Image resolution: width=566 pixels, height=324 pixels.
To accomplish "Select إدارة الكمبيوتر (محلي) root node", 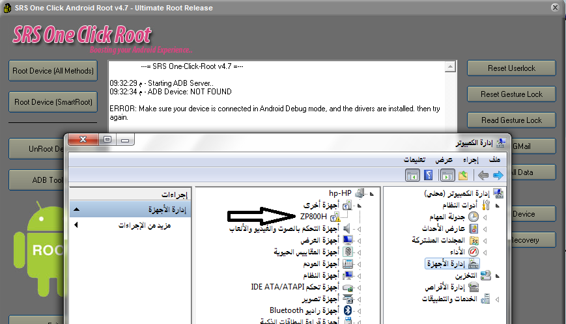I will [457, 193].
